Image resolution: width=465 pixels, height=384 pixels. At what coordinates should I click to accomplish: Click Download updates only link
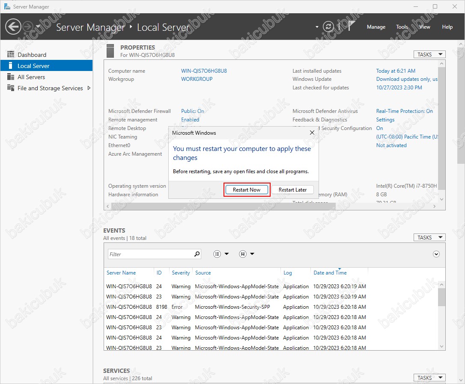[x=407, y=79]
